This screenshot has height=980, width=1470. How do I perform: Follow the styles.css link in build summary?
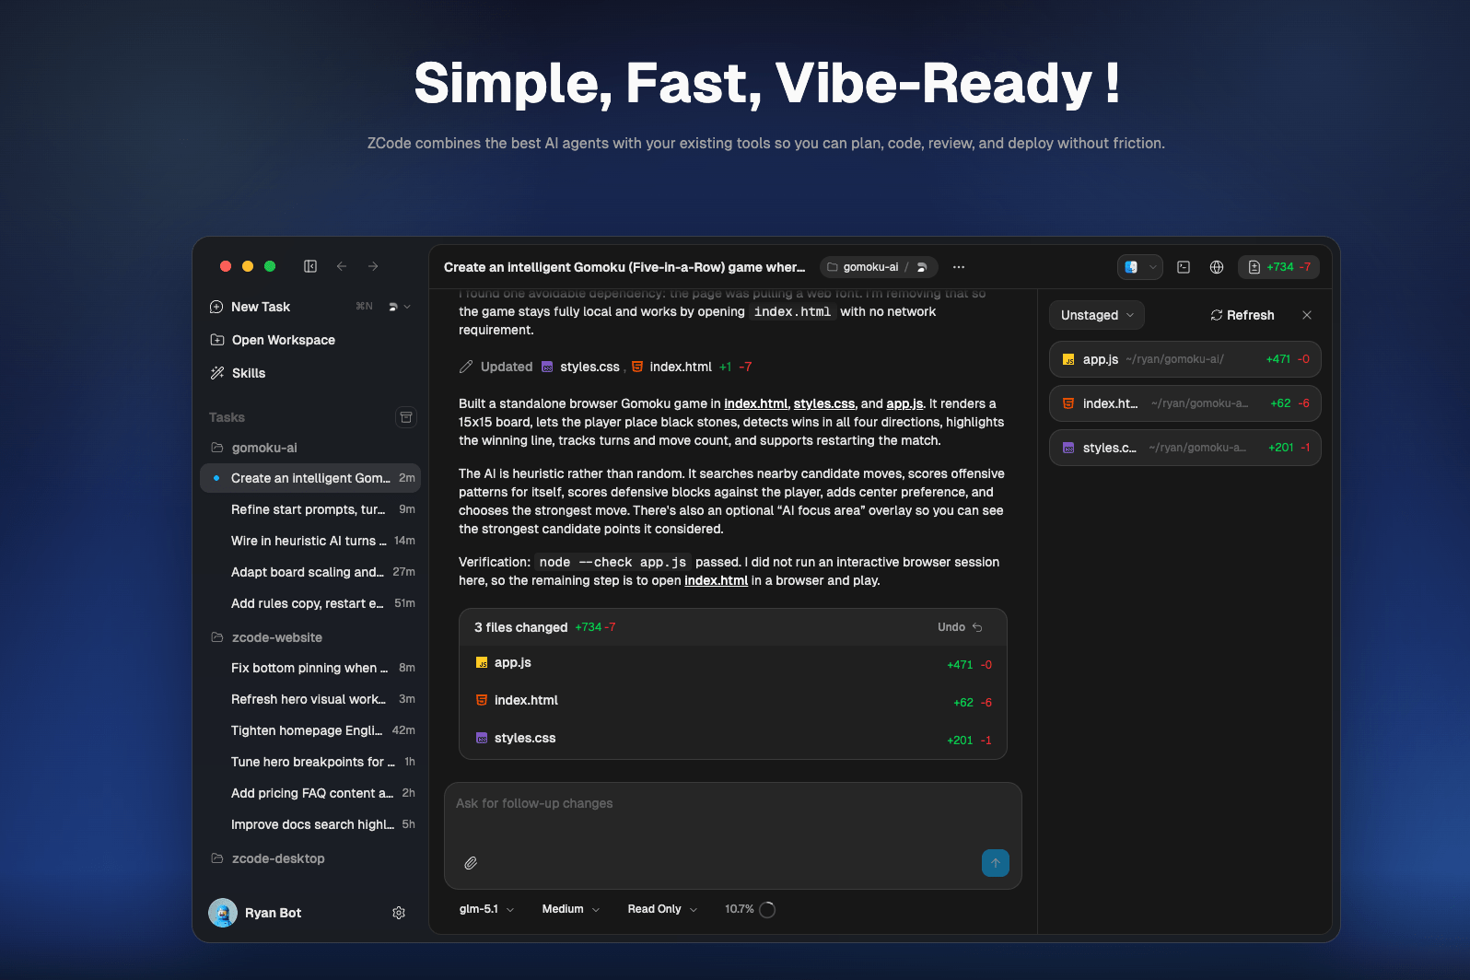pos(824,403)
